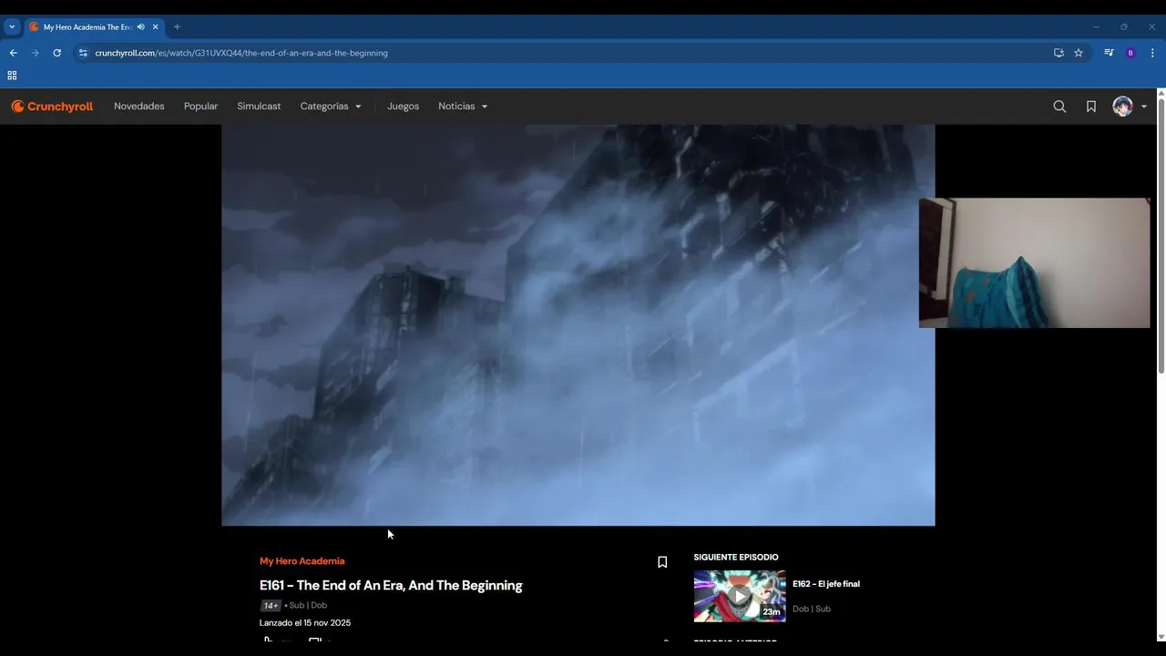The height and width of the screenshot is (656, 1166).
Task: Open the watchlist bookmark icon in header
Action: 1090,107
